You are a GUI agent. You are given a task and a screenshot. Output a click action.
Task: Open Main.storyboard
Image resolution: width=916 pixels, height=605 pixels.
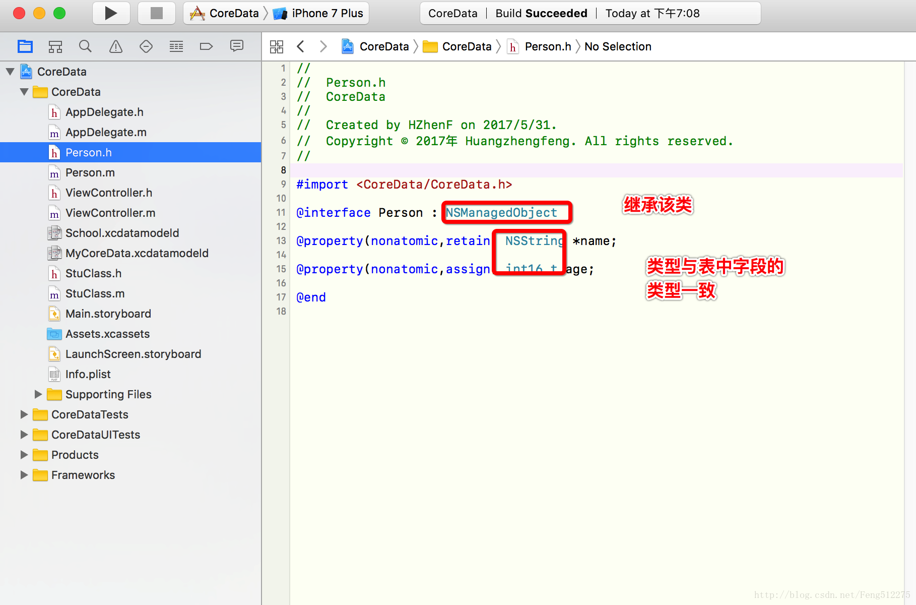pos(130,314)
